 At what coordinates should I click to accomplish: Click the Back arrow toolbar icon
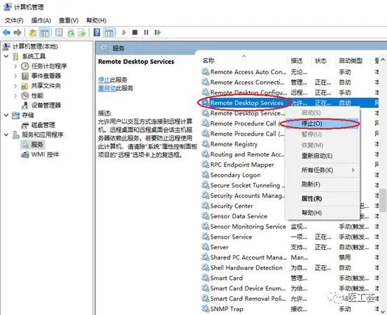(6, 32)
